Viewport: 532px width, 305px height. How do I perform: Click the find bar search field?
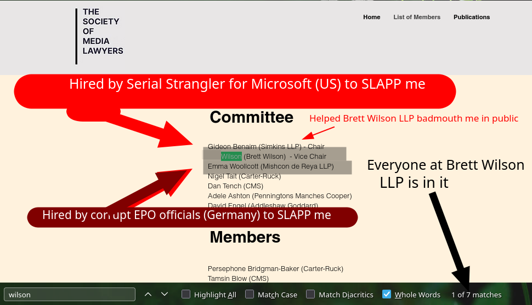pos(70,295)
